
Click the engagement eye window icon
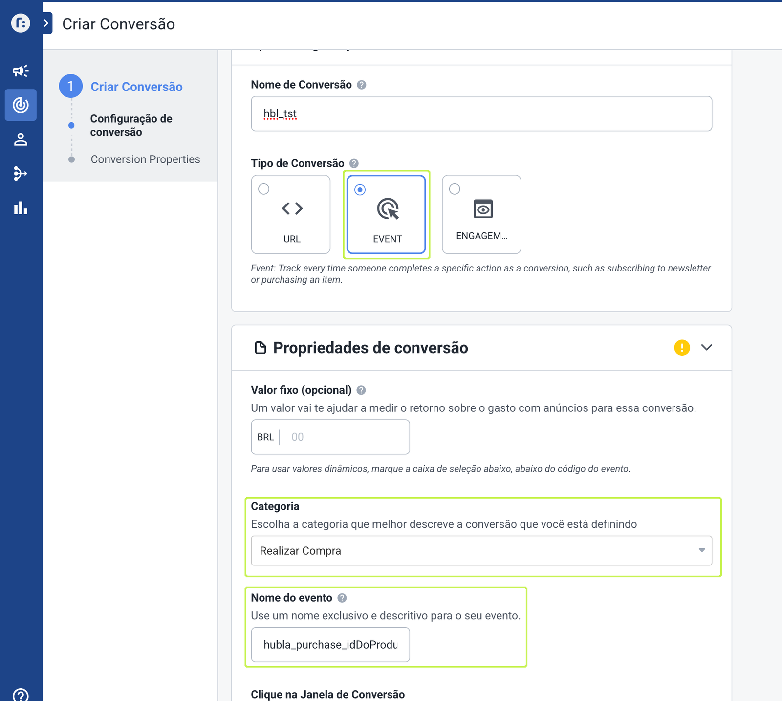[483, 209]
